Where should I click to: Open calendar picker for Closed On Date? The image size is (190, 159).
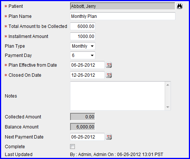point(109,75)
